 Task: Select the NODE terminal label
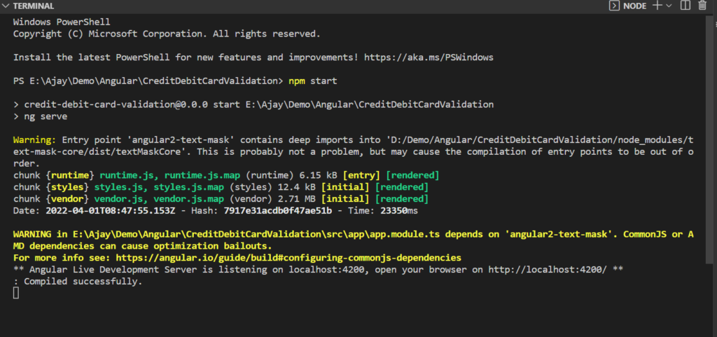point(634,6)
